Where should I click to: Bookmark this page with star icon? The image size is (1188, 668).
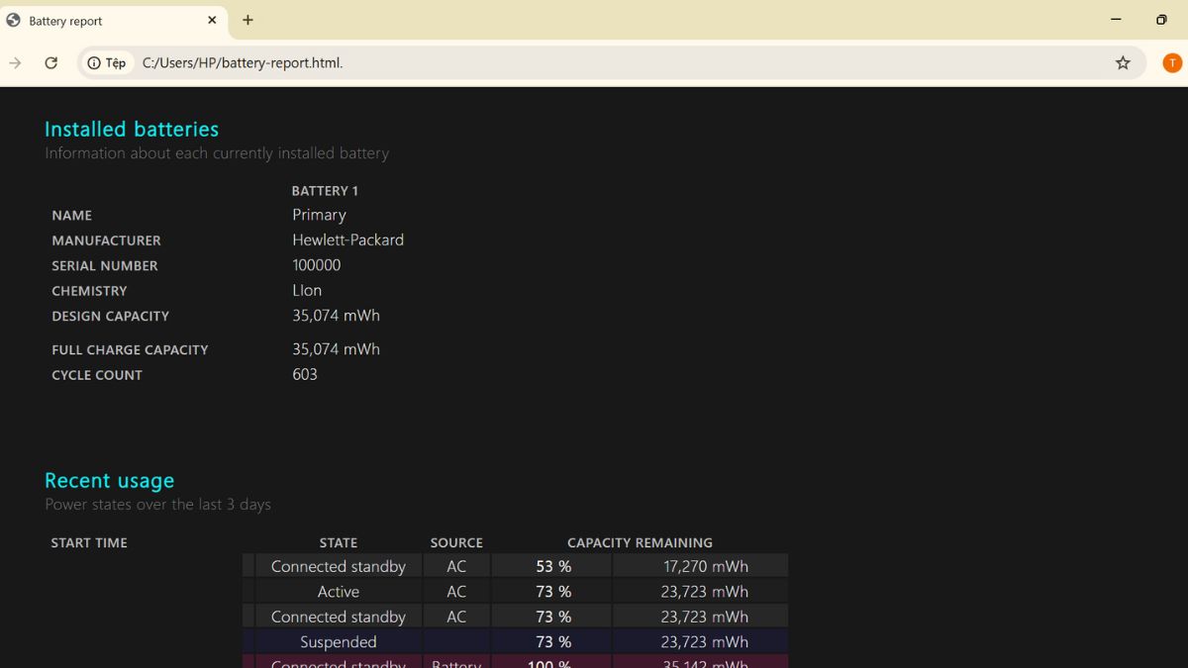click(1123, 62)
